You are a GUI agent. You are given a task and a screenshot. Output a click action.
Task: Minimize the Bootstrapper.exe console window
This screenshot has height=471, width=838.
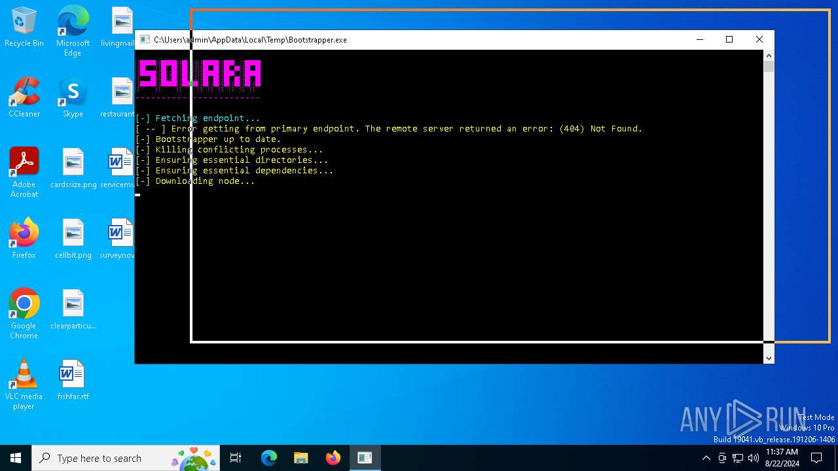click(x=700, y=40)
